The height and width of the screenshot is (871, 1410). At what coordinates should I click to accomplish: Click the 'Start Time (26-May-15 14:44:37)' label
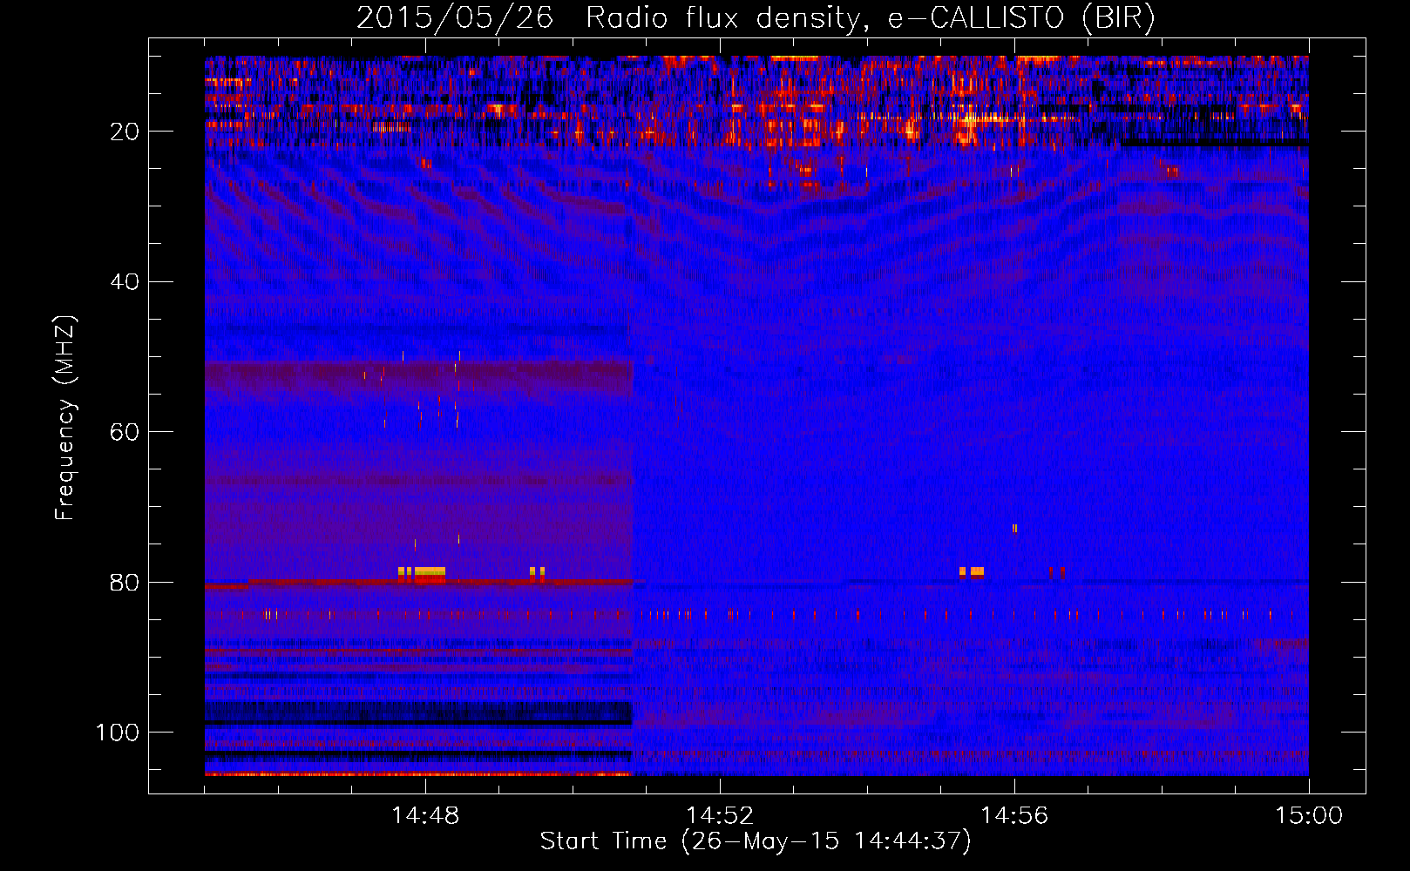click(x=756, y=841)
